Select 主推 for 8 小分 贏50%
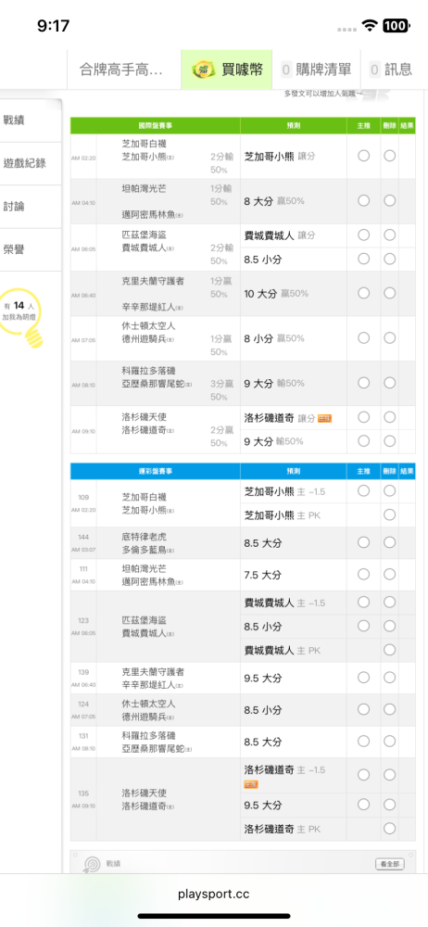Image resolution: width=428 pixels, height=927 pixels. [x=363, y=337]
